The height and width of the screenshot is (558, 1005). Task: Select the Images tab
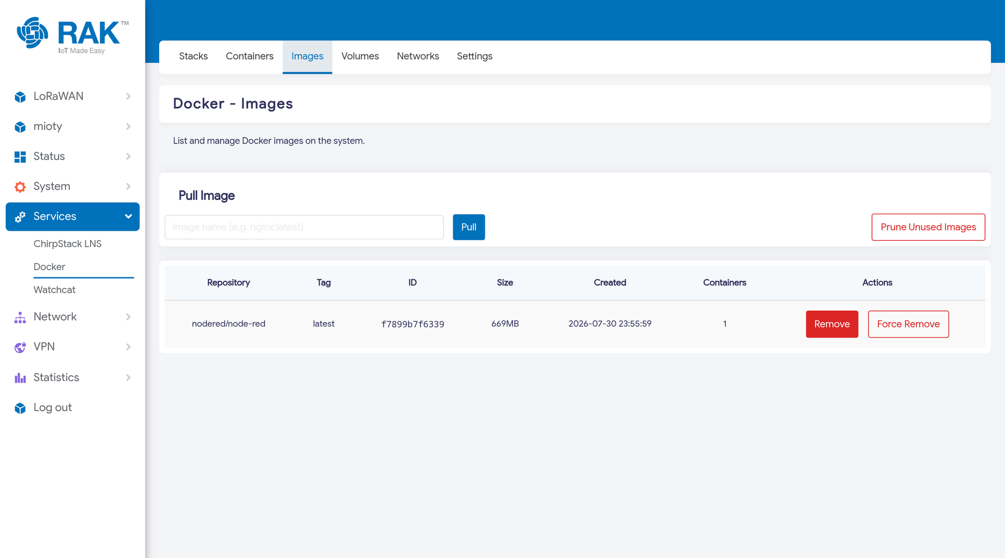coord(307,57)
